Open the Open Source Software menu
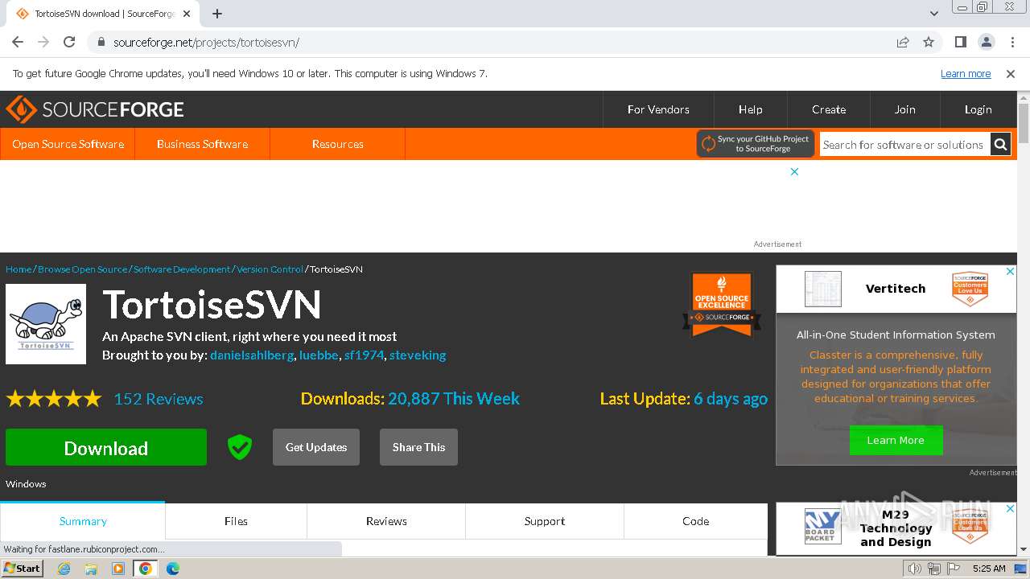 pos(68,144)
